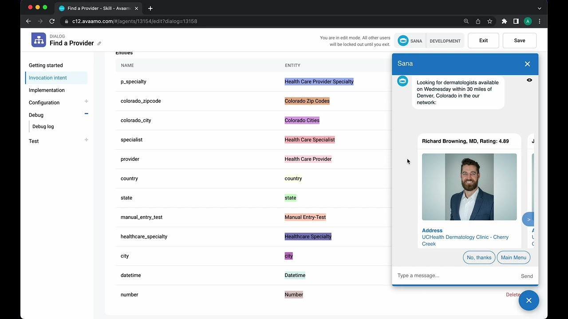This screenshot has height=319, width=568.
Task: Select Debug log in sidebar
Action: pos(43,127)
